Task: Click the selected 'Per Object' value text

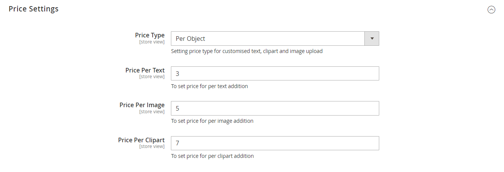Action: click(190, 39)
